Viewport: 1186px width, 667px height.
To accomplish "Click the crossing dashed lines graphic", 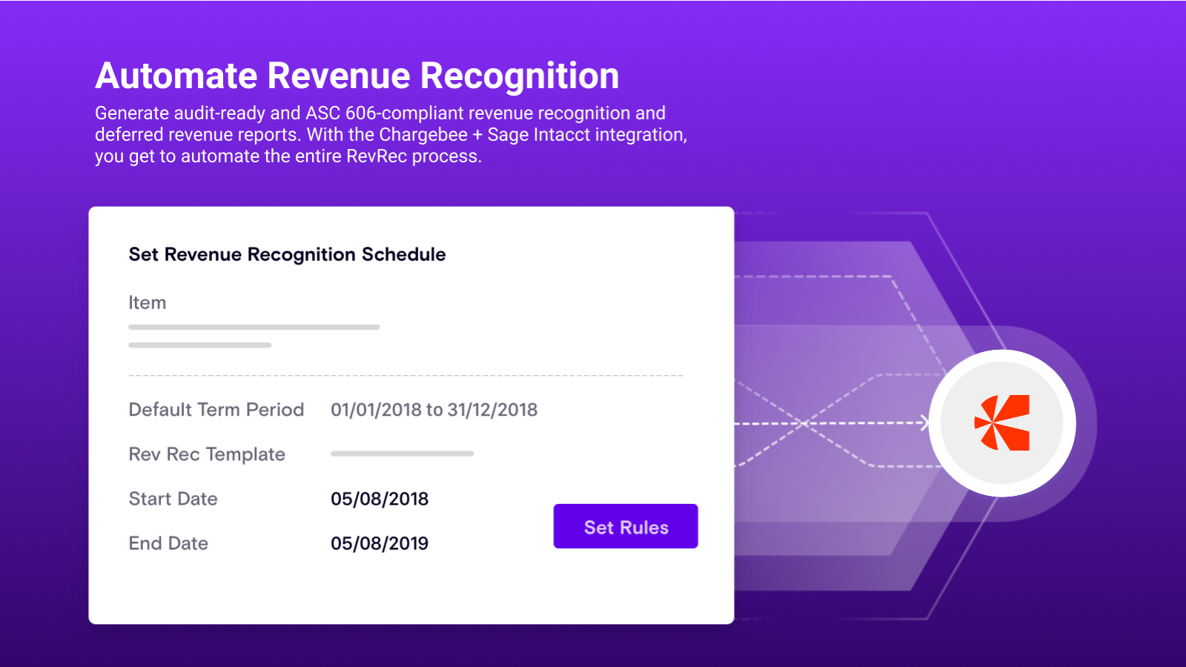I will click(x=806, y=423).
